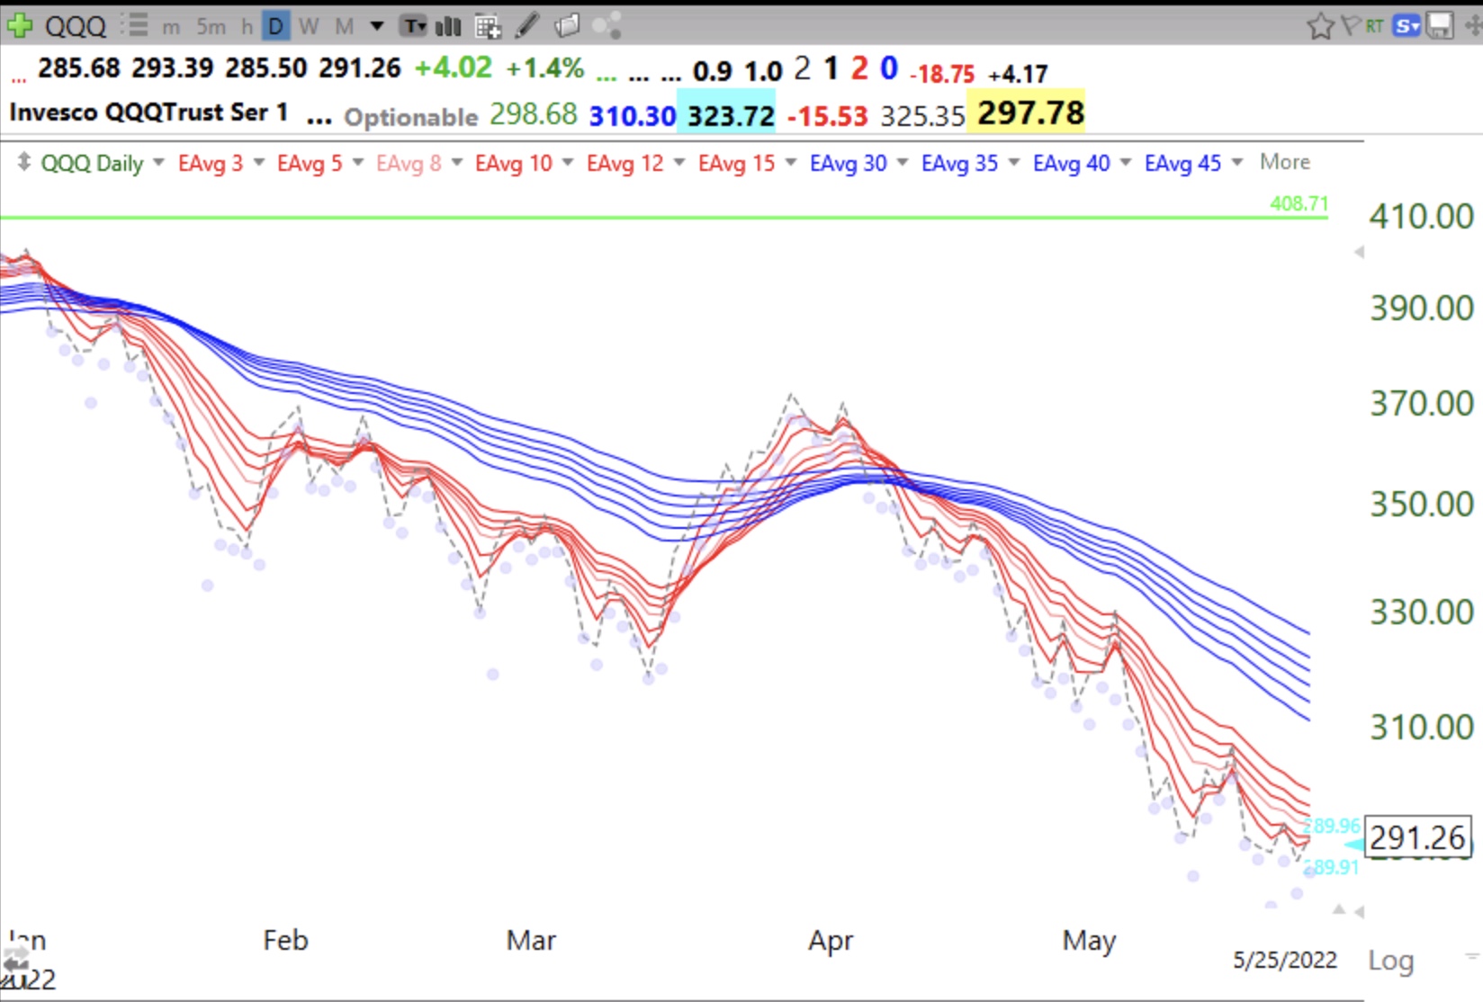Click the chart templates folder icon
Viewport: 1483px width, 1002px height.
(567, 26)
